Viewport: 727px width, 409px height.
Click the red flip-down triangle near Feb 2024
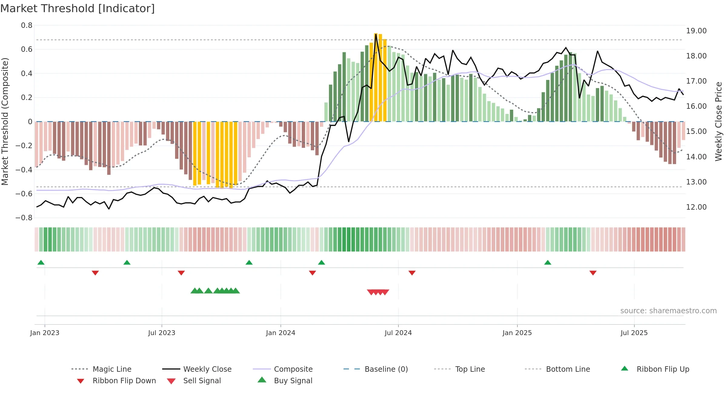click(312, 273)
